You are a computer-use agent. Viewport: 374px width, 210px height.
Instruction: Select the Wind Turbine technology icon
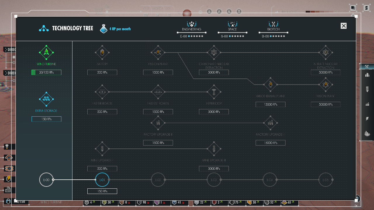[x=46, y=52]
